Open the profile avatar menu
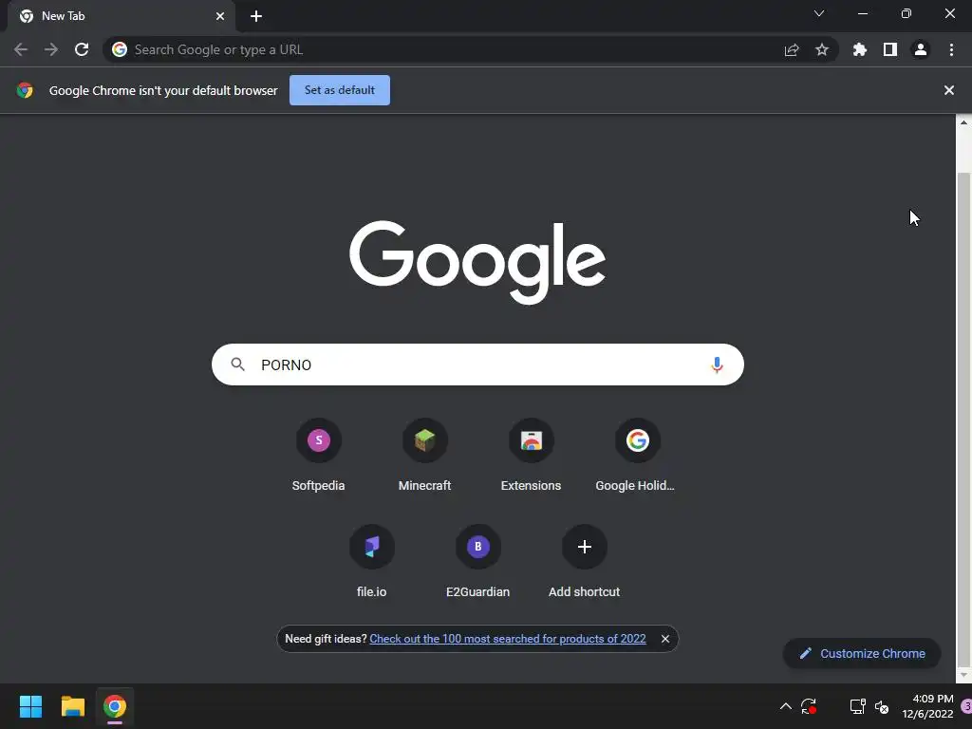972x729 pixels. point(921,49)
